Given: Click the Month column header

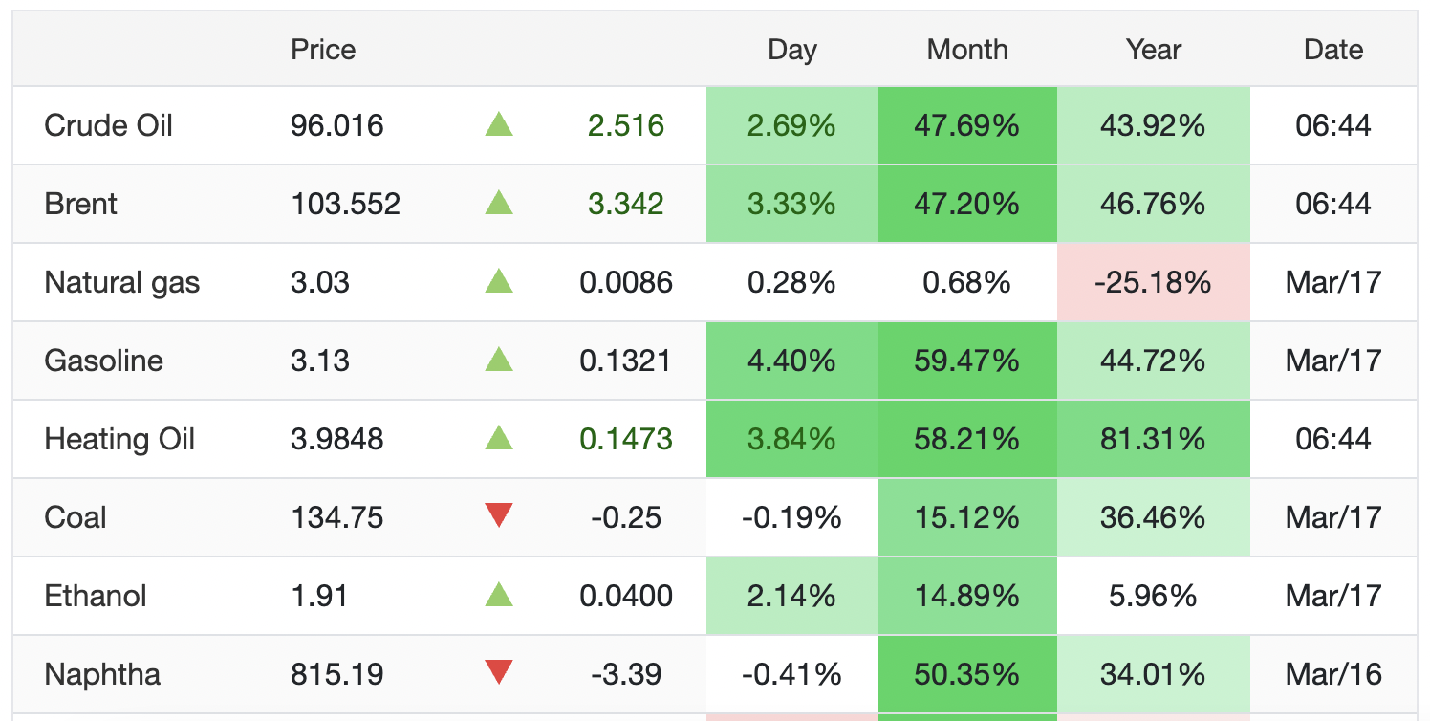Looking at the screenshot, I should (967, 50).
